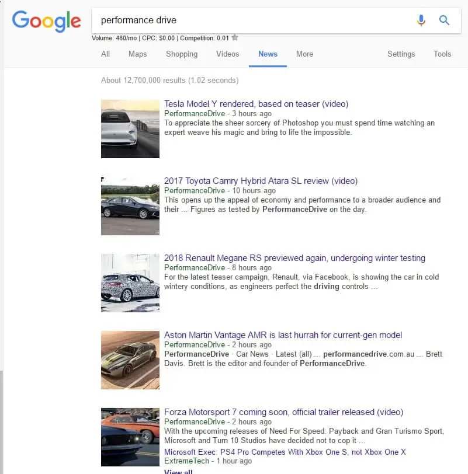Click the camouflaged Renault Megane thumbnail

pos(130,283)
